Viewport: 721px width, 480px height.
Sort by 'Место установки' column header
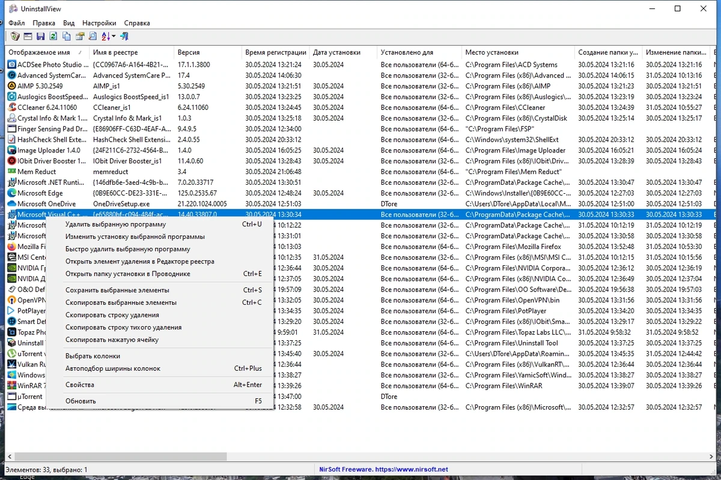(519, 52)
